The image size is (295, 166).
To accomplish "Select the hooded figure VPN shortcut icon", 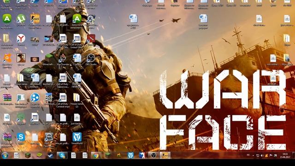I will click(x=49, y=137).
